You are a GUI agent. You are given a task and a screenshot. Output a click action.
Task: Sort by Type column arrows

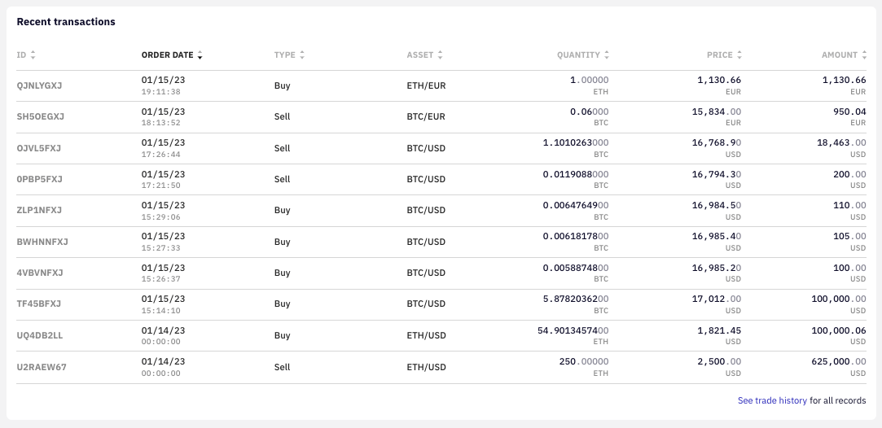tap(302, 55)
